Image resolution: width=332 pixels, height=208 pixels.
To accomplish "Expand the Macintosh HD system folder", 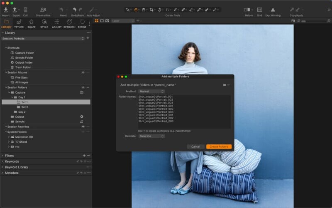I will 9,137.
